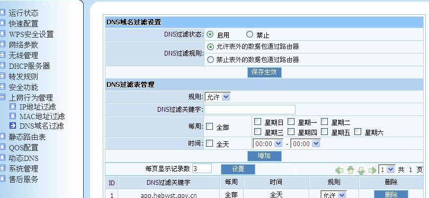
Task: Collapse the 上网行为管理 menu
Action: pyautogui.click(x=3, y=97)
